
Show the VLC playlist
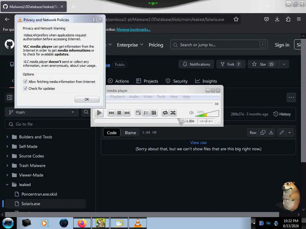(x=146, y=113)
